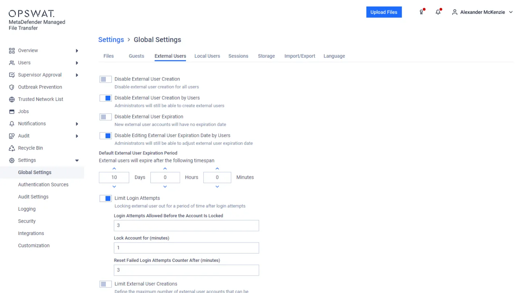Image resolution: width=522 pixels, height=293 pixels.
Task: Click the Supervisor Approval checkmark icon
Action: pos(12,75)
